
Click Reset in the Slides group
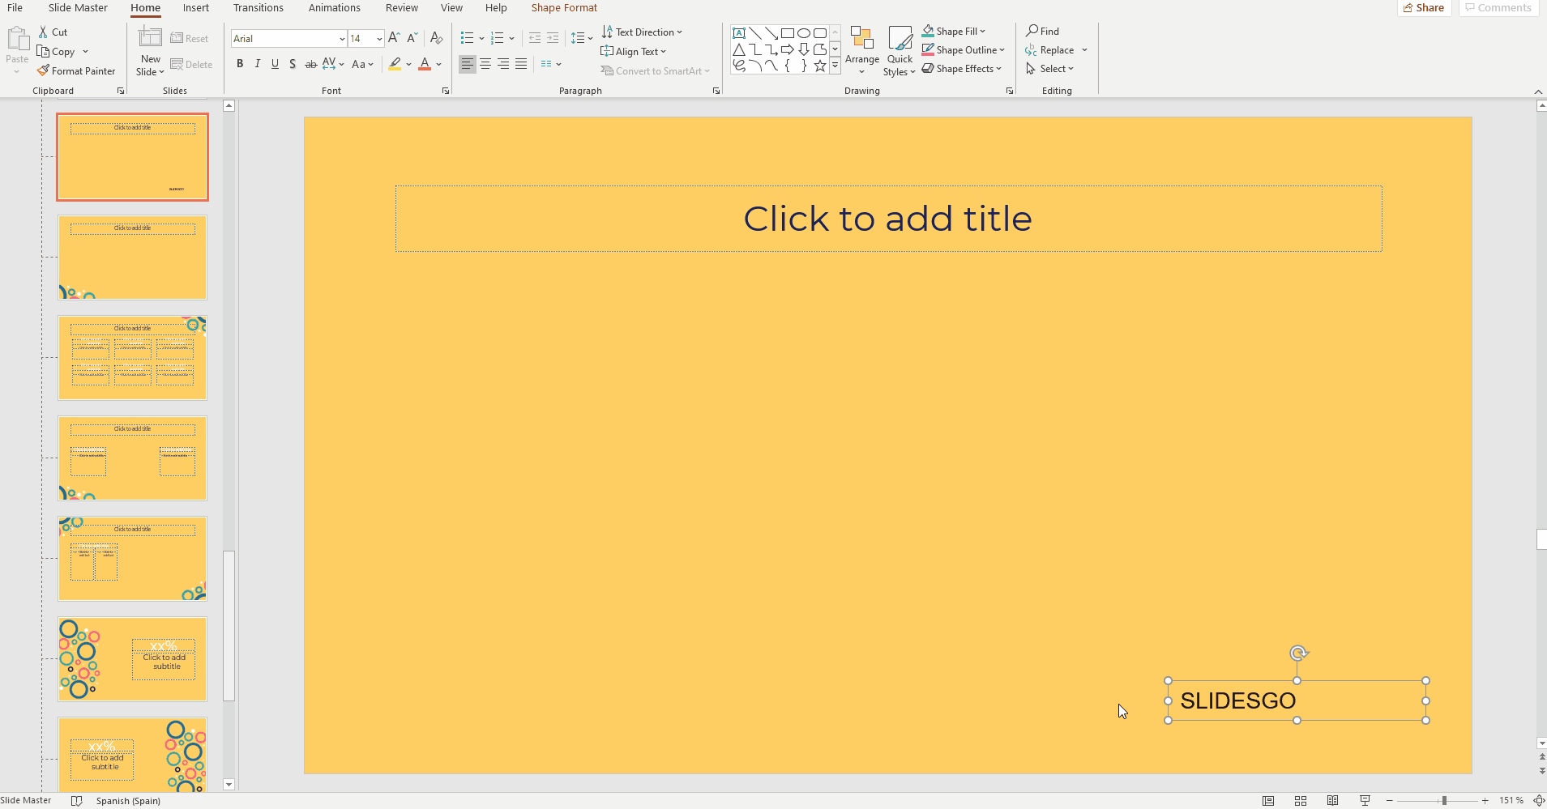click(x=190, y=38)
